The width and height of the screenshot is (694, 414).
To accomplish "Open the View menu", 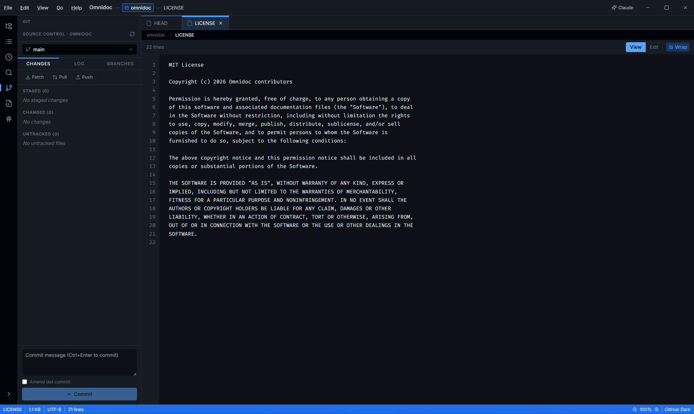I will 42,8.
